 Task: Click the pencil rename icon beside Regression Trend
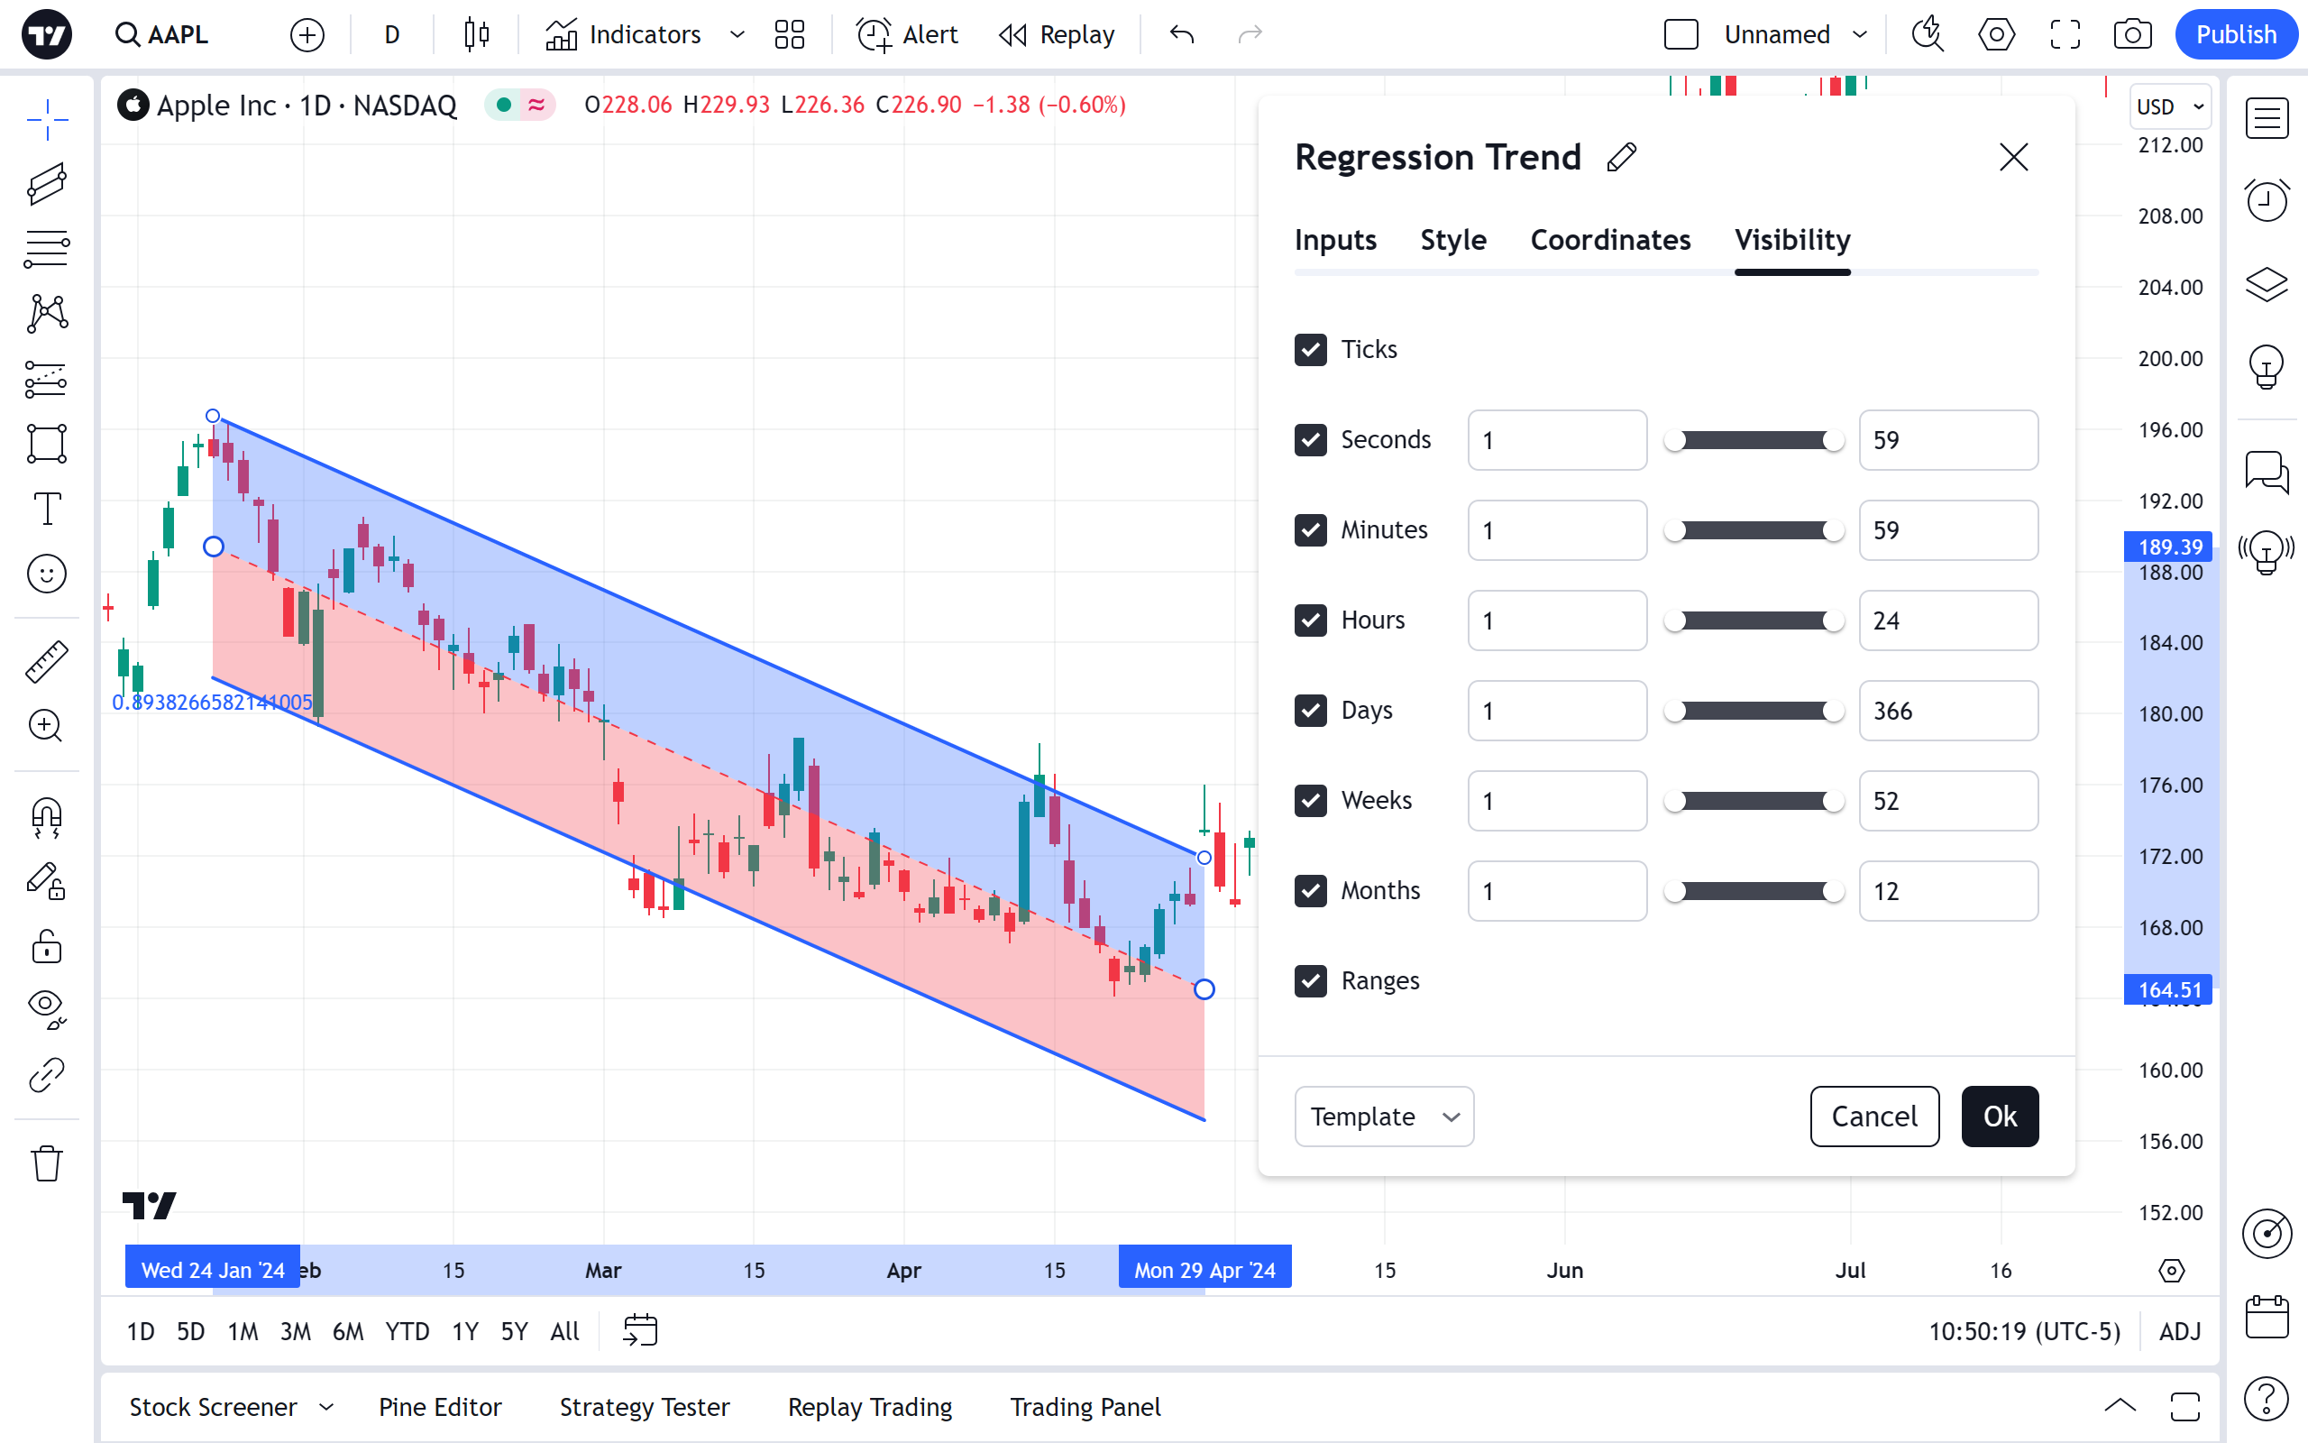tap(1621, 158)
